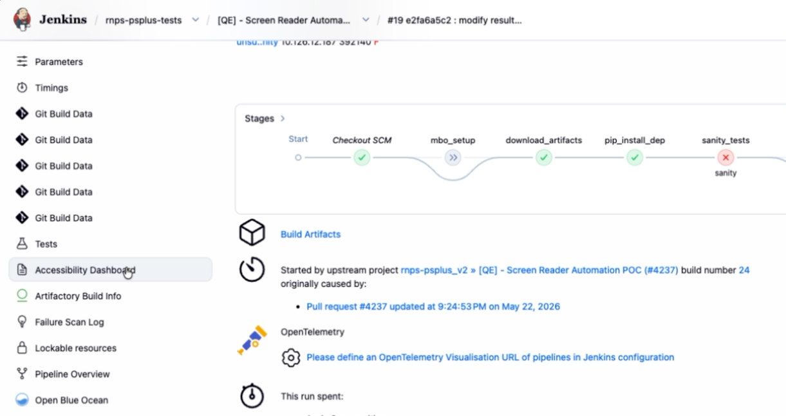The height and width of the screenshot is (416, 786).
Task: Click the Open Blue Ocean sphere icon
Action: click(x=22, y=400)
